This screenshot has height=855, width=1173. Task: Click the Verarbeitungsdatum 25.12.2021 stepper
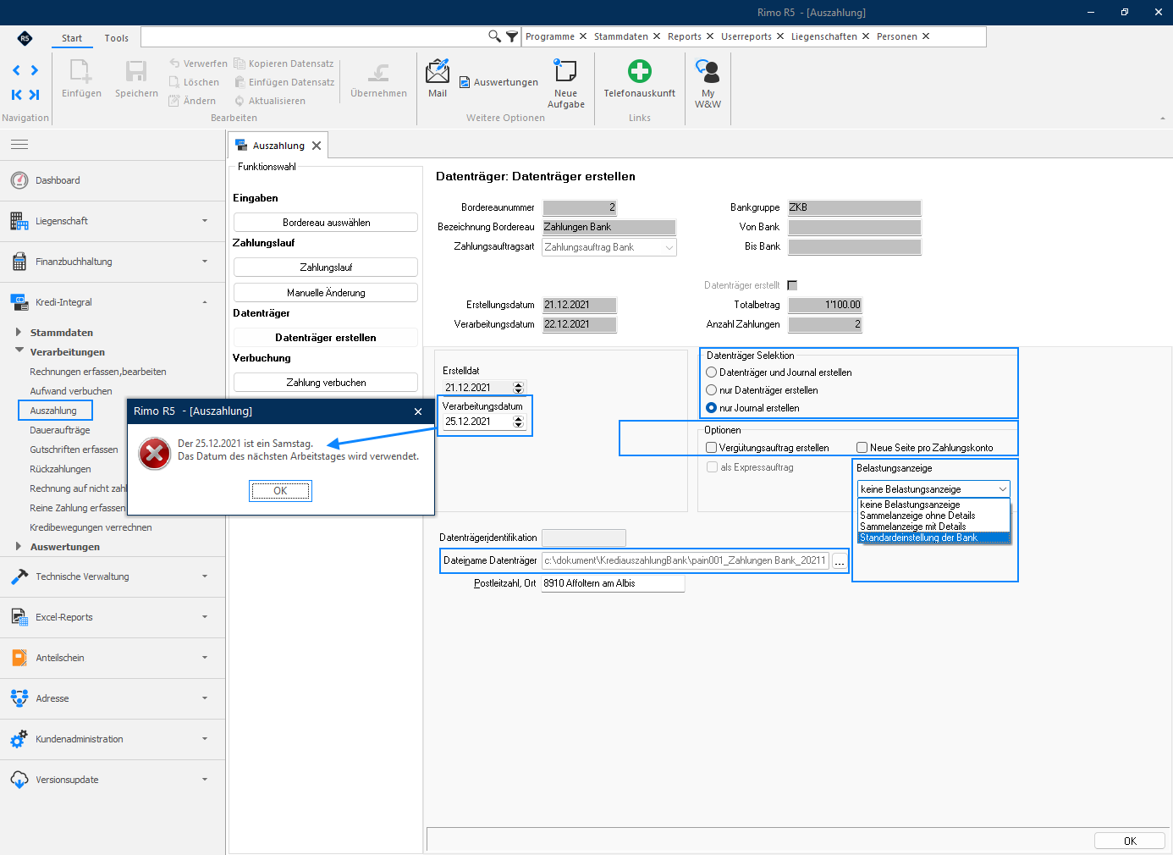[x=519, y=422]
